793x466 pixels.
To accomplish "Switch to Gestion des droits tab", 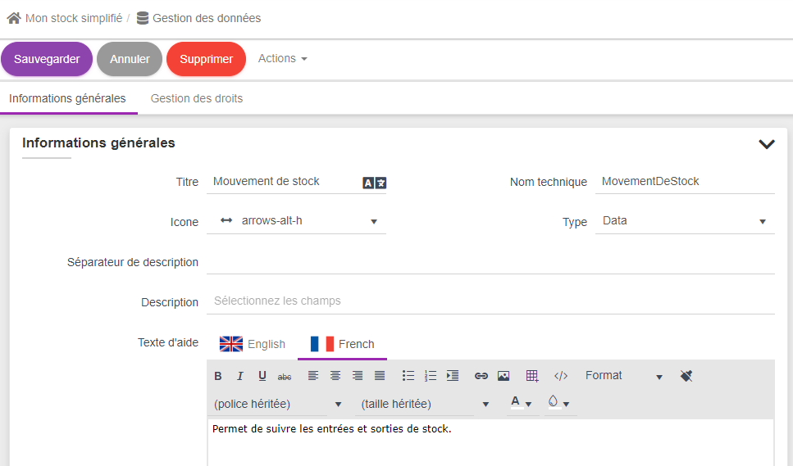I will (x=197, y=98).
